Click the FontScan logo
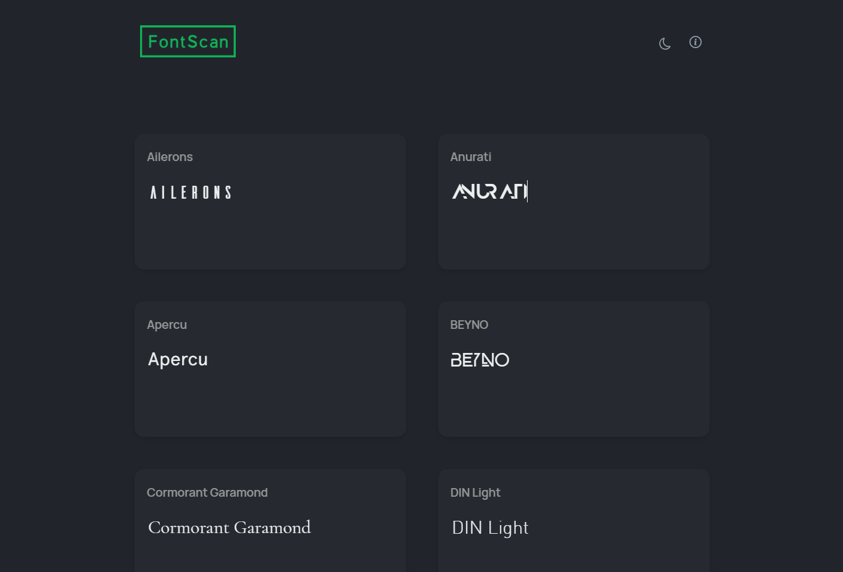Viewport: 843px width, 572px height. (x=188, y=41)
